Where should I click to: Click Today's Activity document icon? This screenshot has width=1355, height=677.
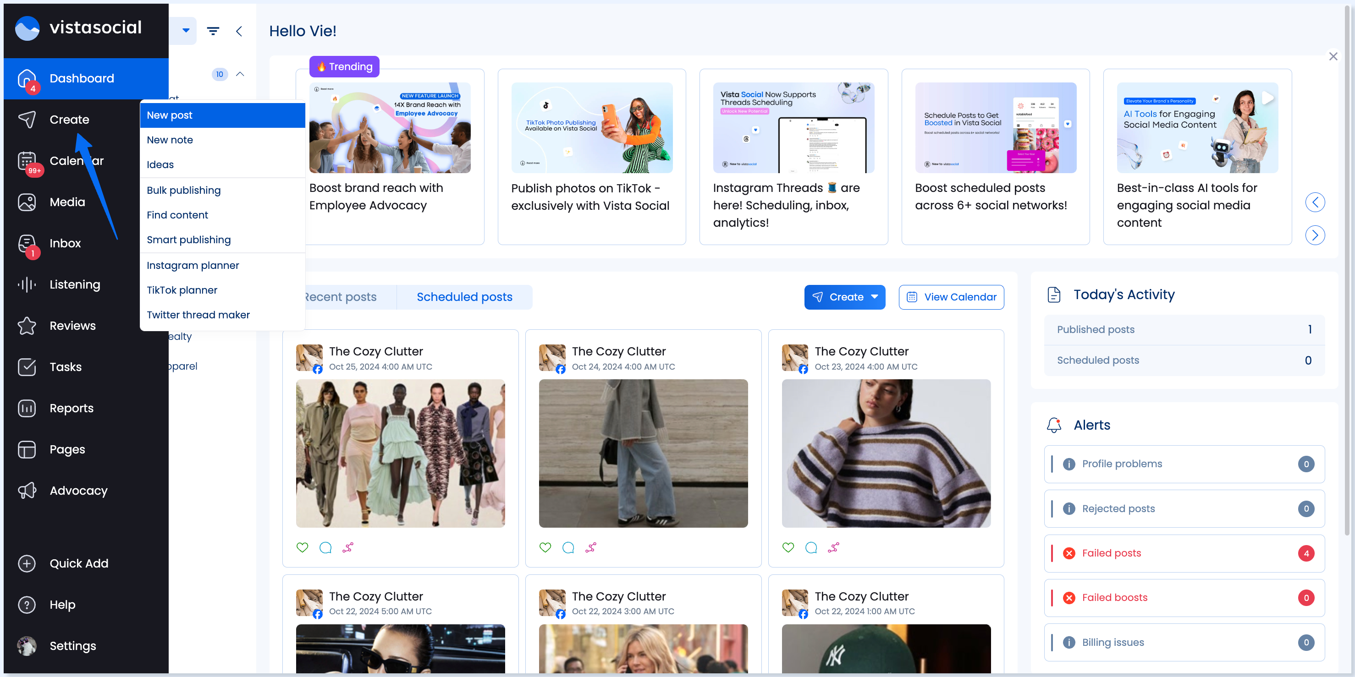click(x=1053, y=295)
